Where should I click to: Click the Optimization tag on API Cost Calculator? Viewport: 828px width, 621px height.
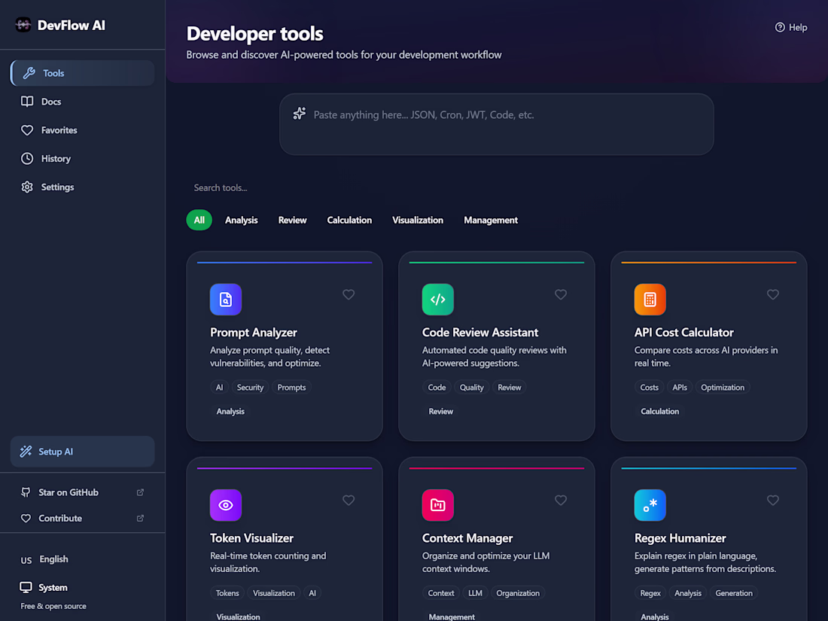click(723, 388)
